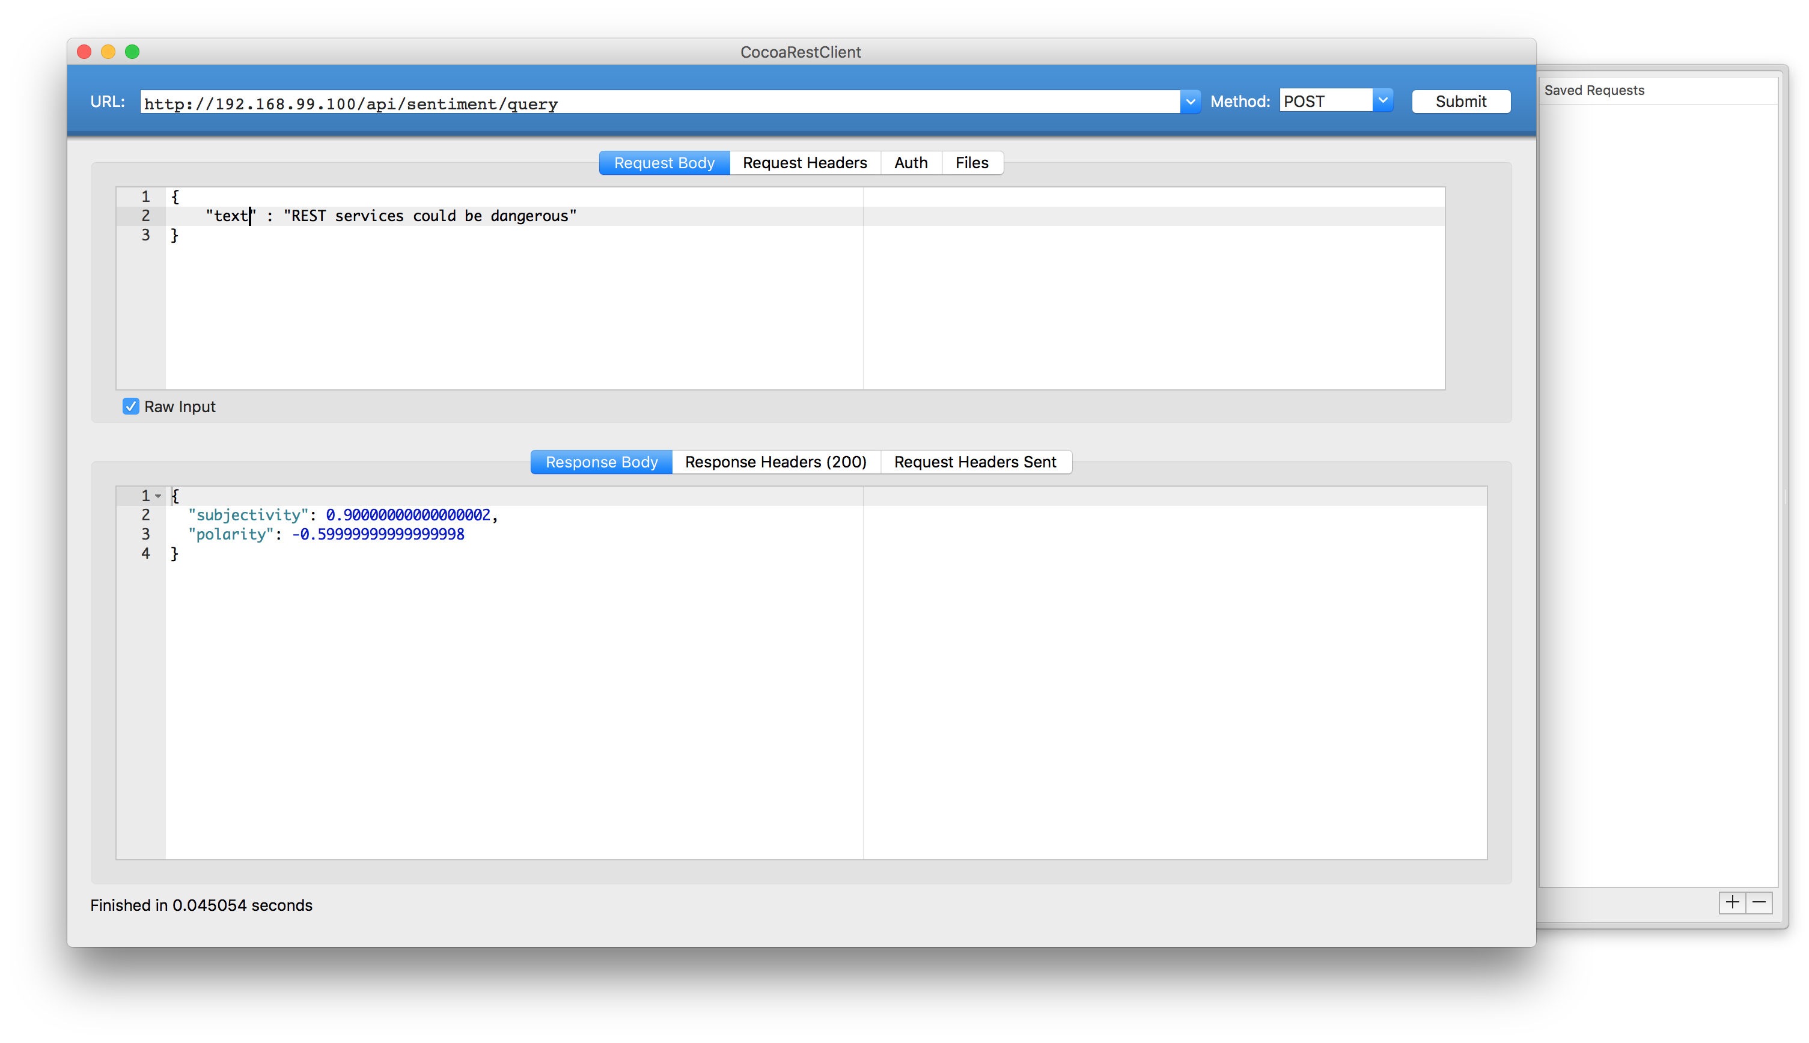Switch to Request Body tab

coord(664,163)
